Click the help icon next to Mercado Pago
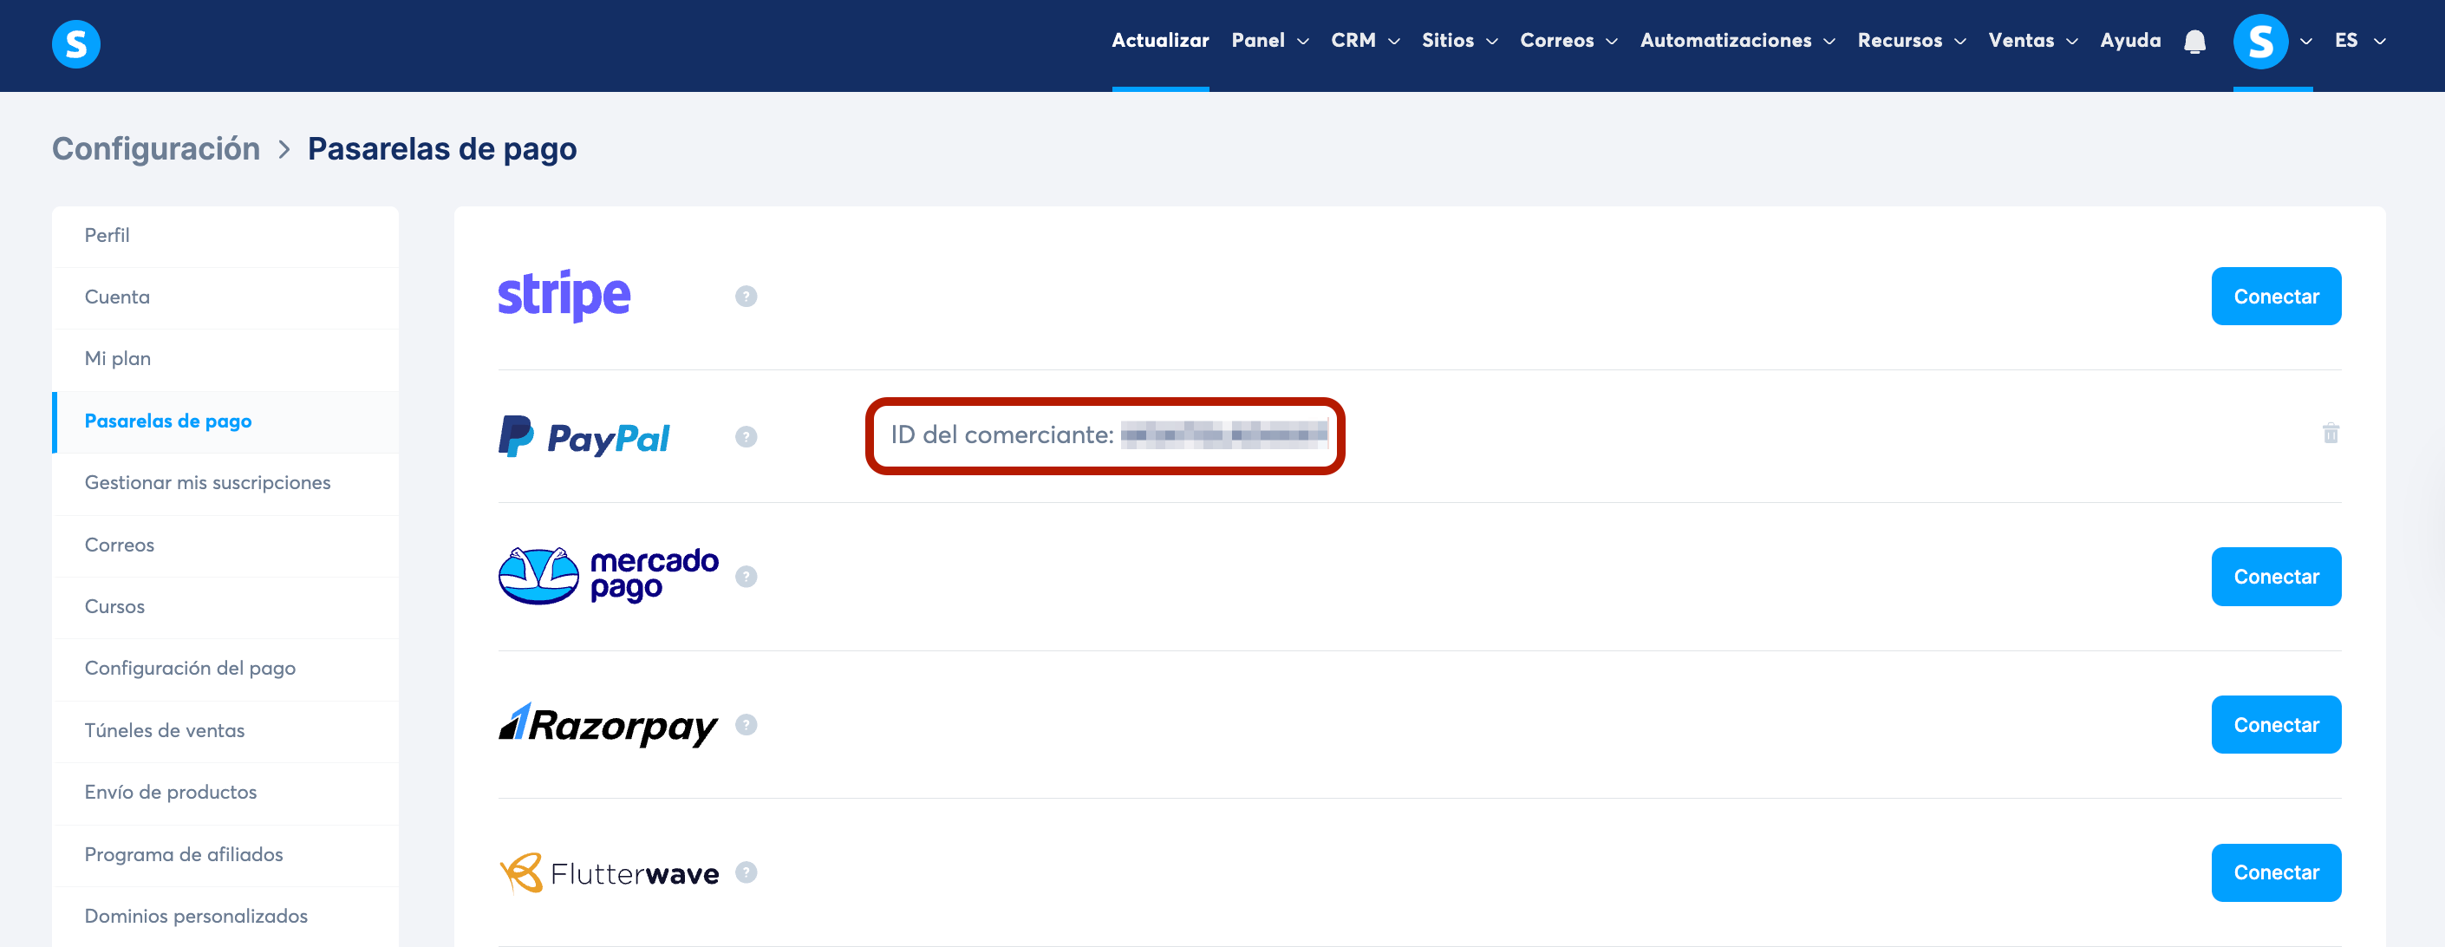2445x947 pixels. point(746,577)
